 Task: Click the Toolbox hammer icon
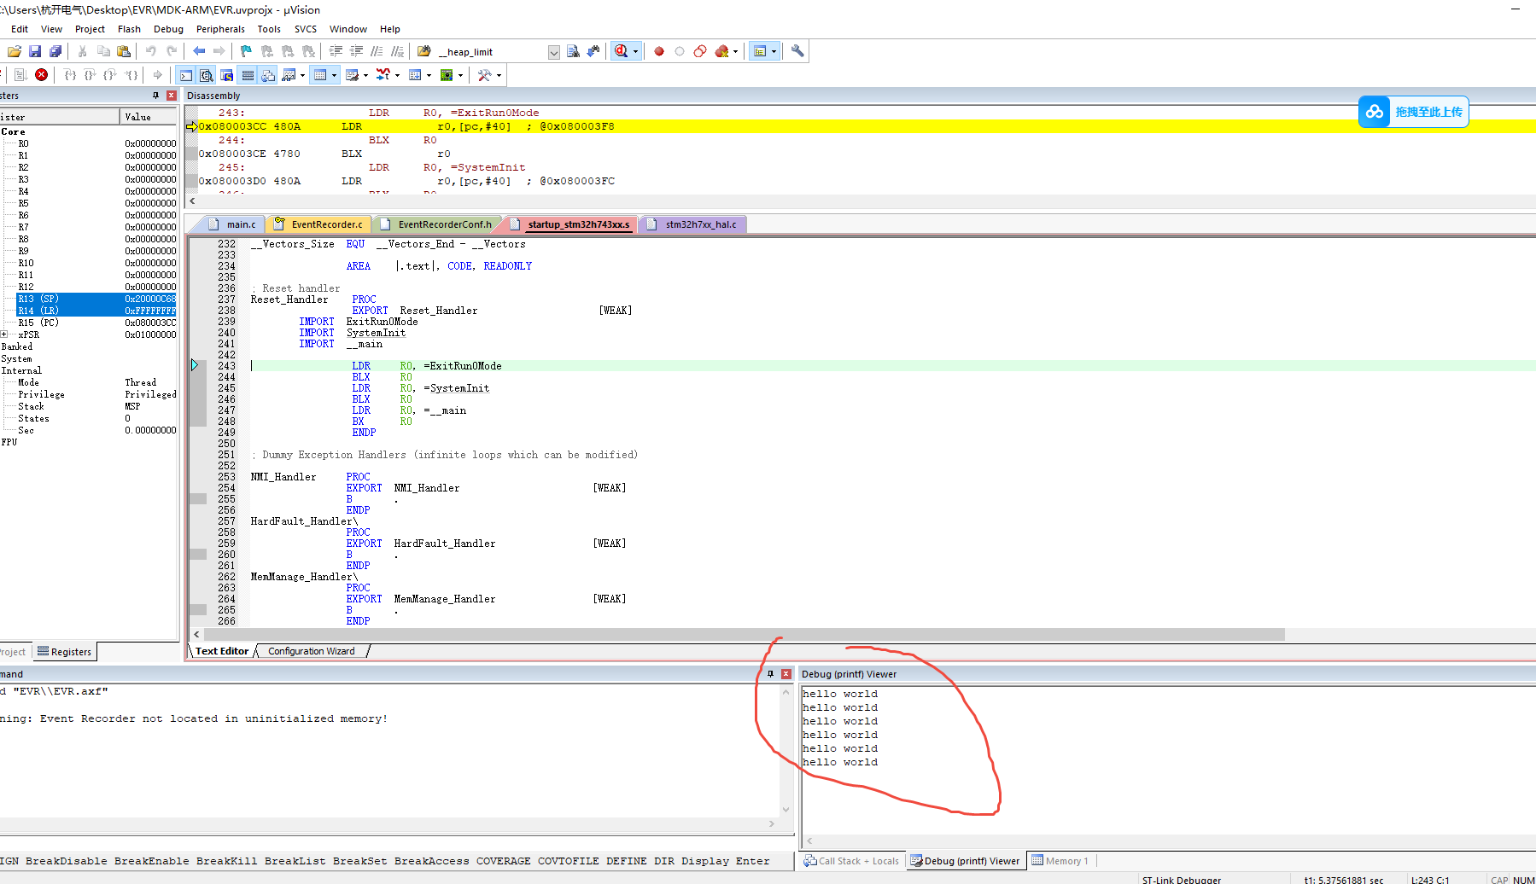[x=484, y=75]
